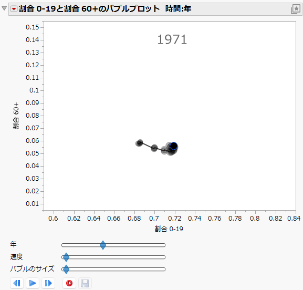Adjust the 速度 slider handle

pyautogui.click(x=66, y=257)
